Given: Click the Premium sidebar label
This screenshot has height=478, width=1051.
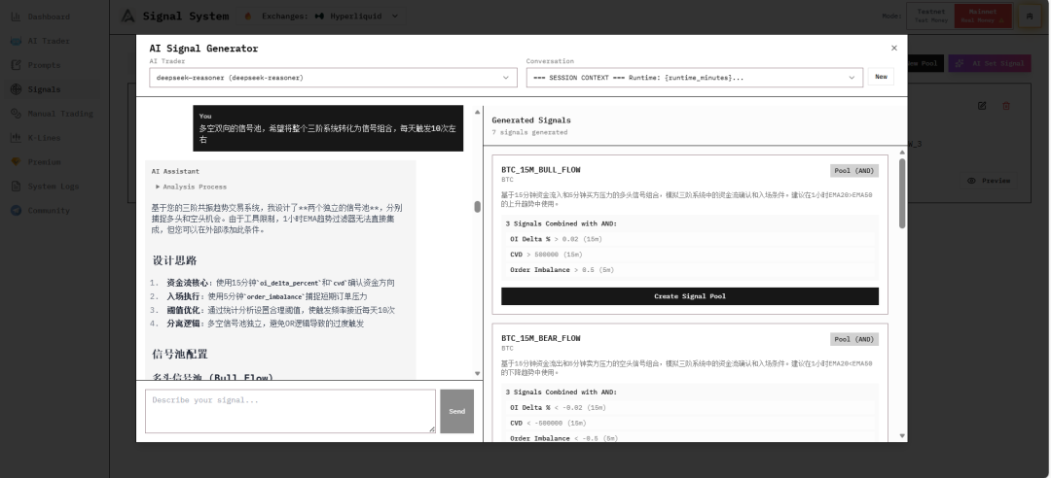Looking at the screenshot, I should [44, 161].
